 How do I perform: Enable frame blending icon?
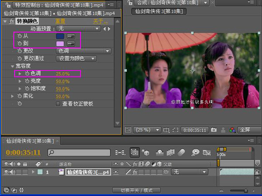[171, 152]
